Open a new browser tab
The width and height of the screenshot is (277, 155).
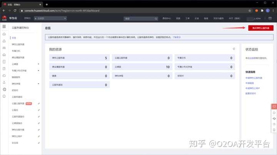pos(47,4)
